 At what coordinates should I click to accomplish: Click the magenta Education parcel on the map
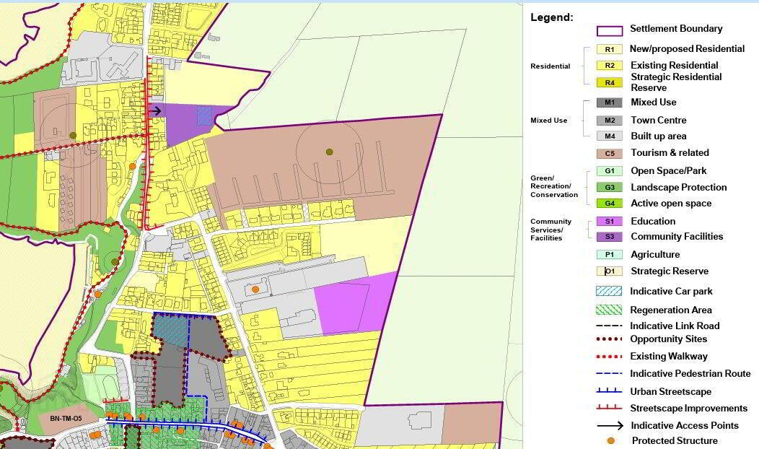(356, 304)
